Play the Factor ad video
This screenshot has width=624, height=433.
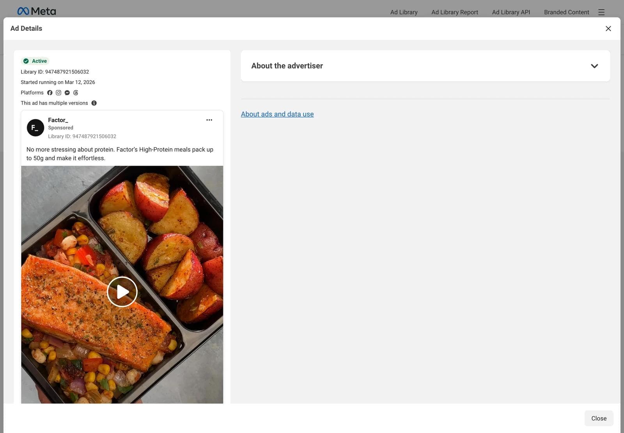(122, 292)
